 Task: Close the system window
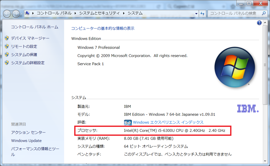tap(261, 3)
